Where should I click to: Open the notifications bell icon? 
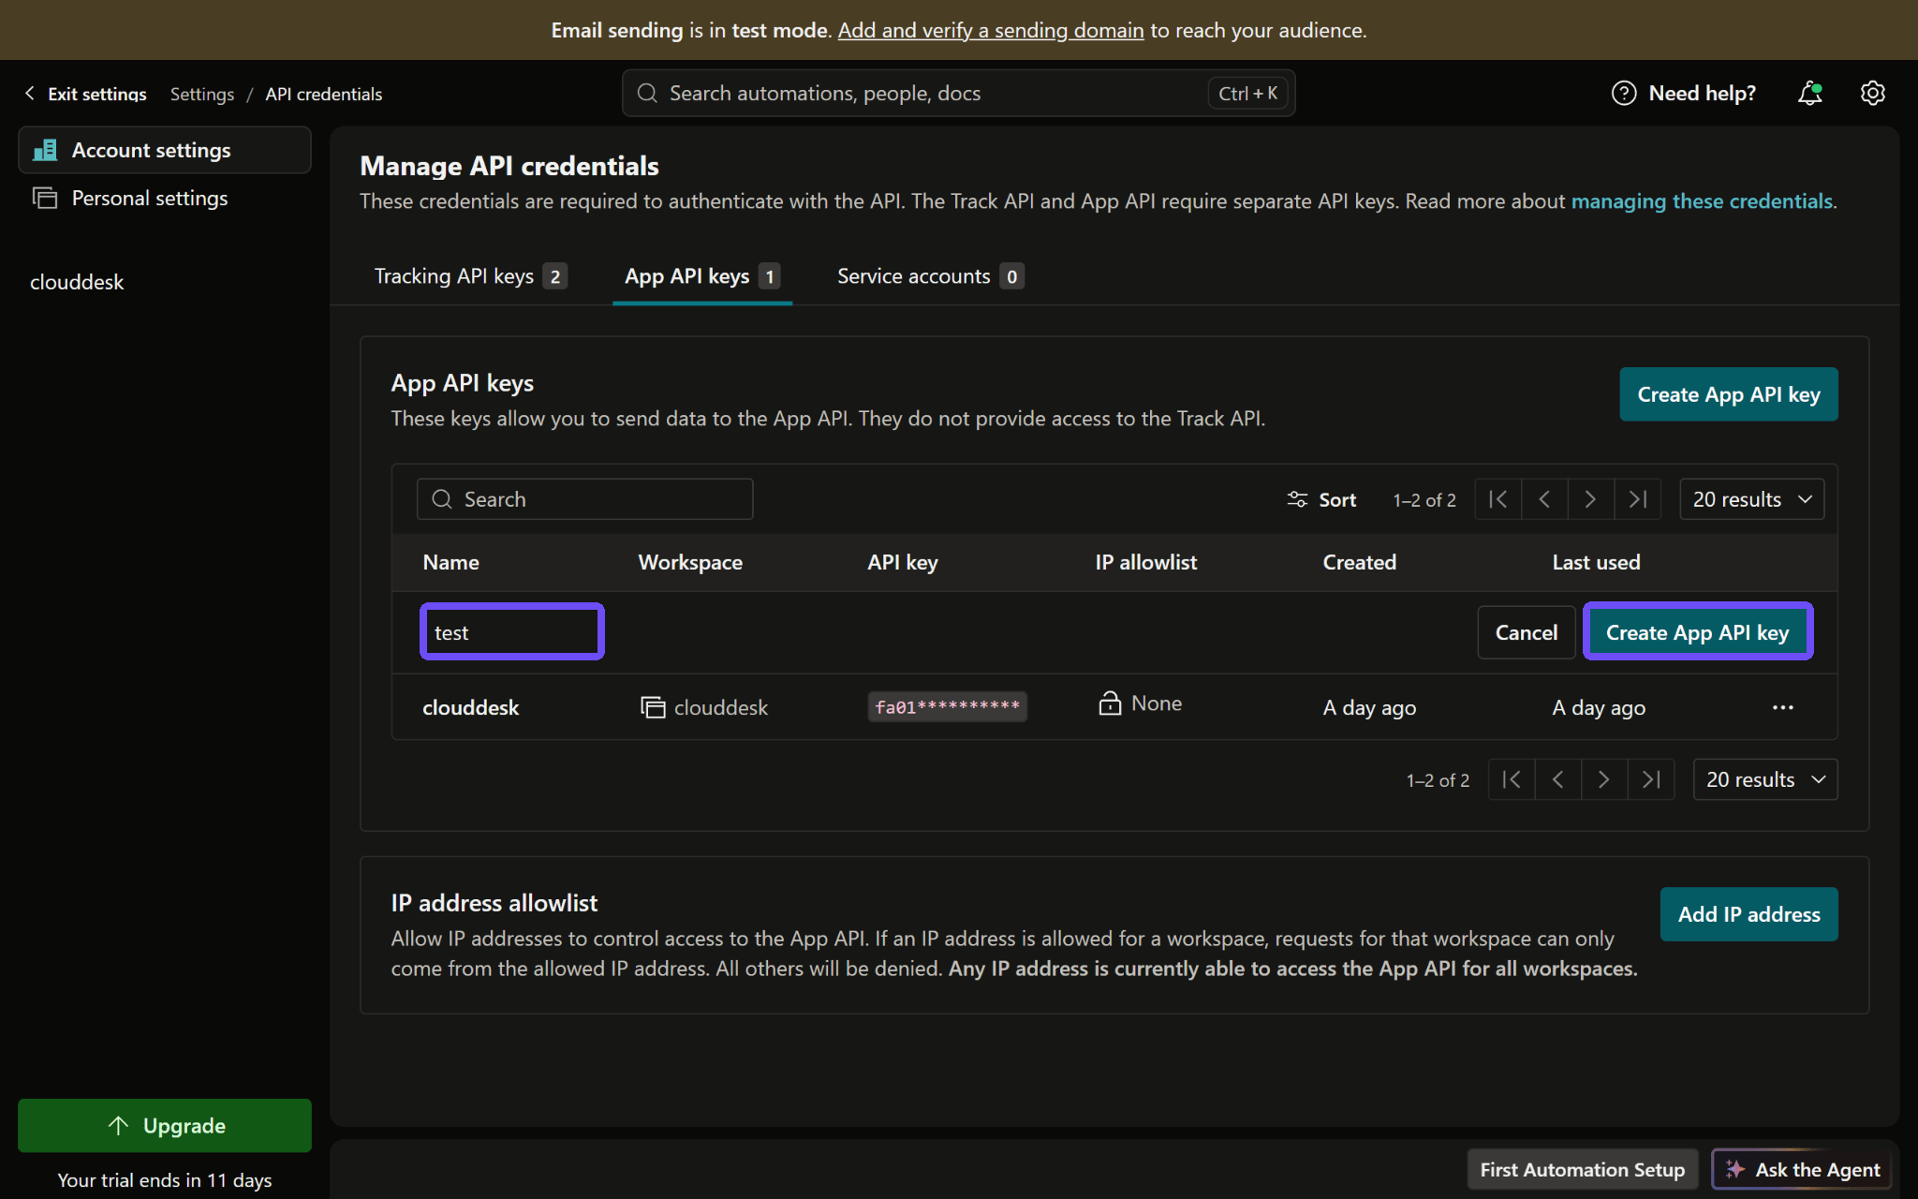(x=1809, y=93)
